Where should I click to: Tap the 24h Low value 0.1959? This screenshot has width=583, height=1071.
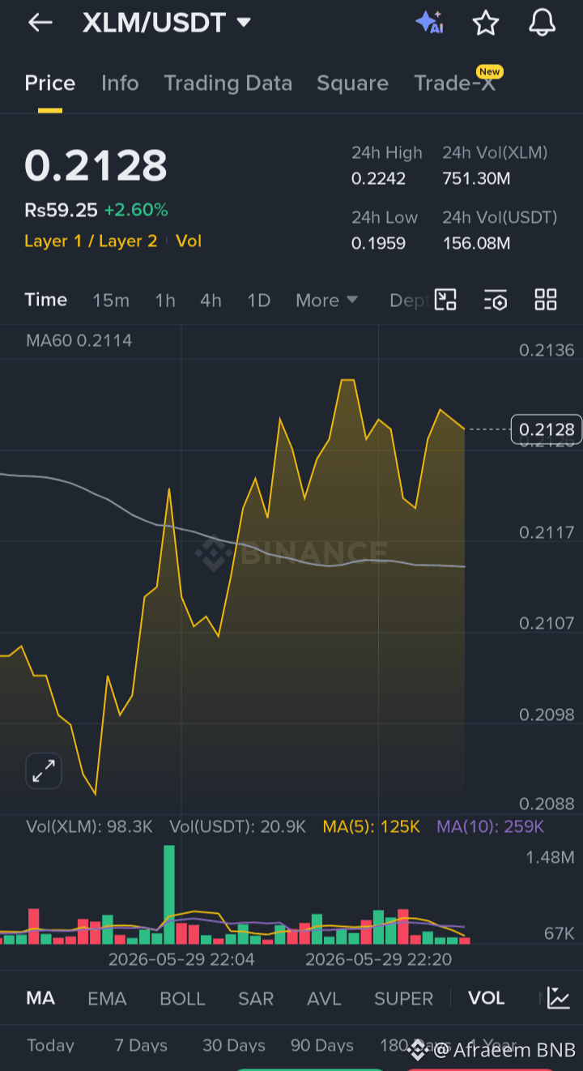coord(379,243)
